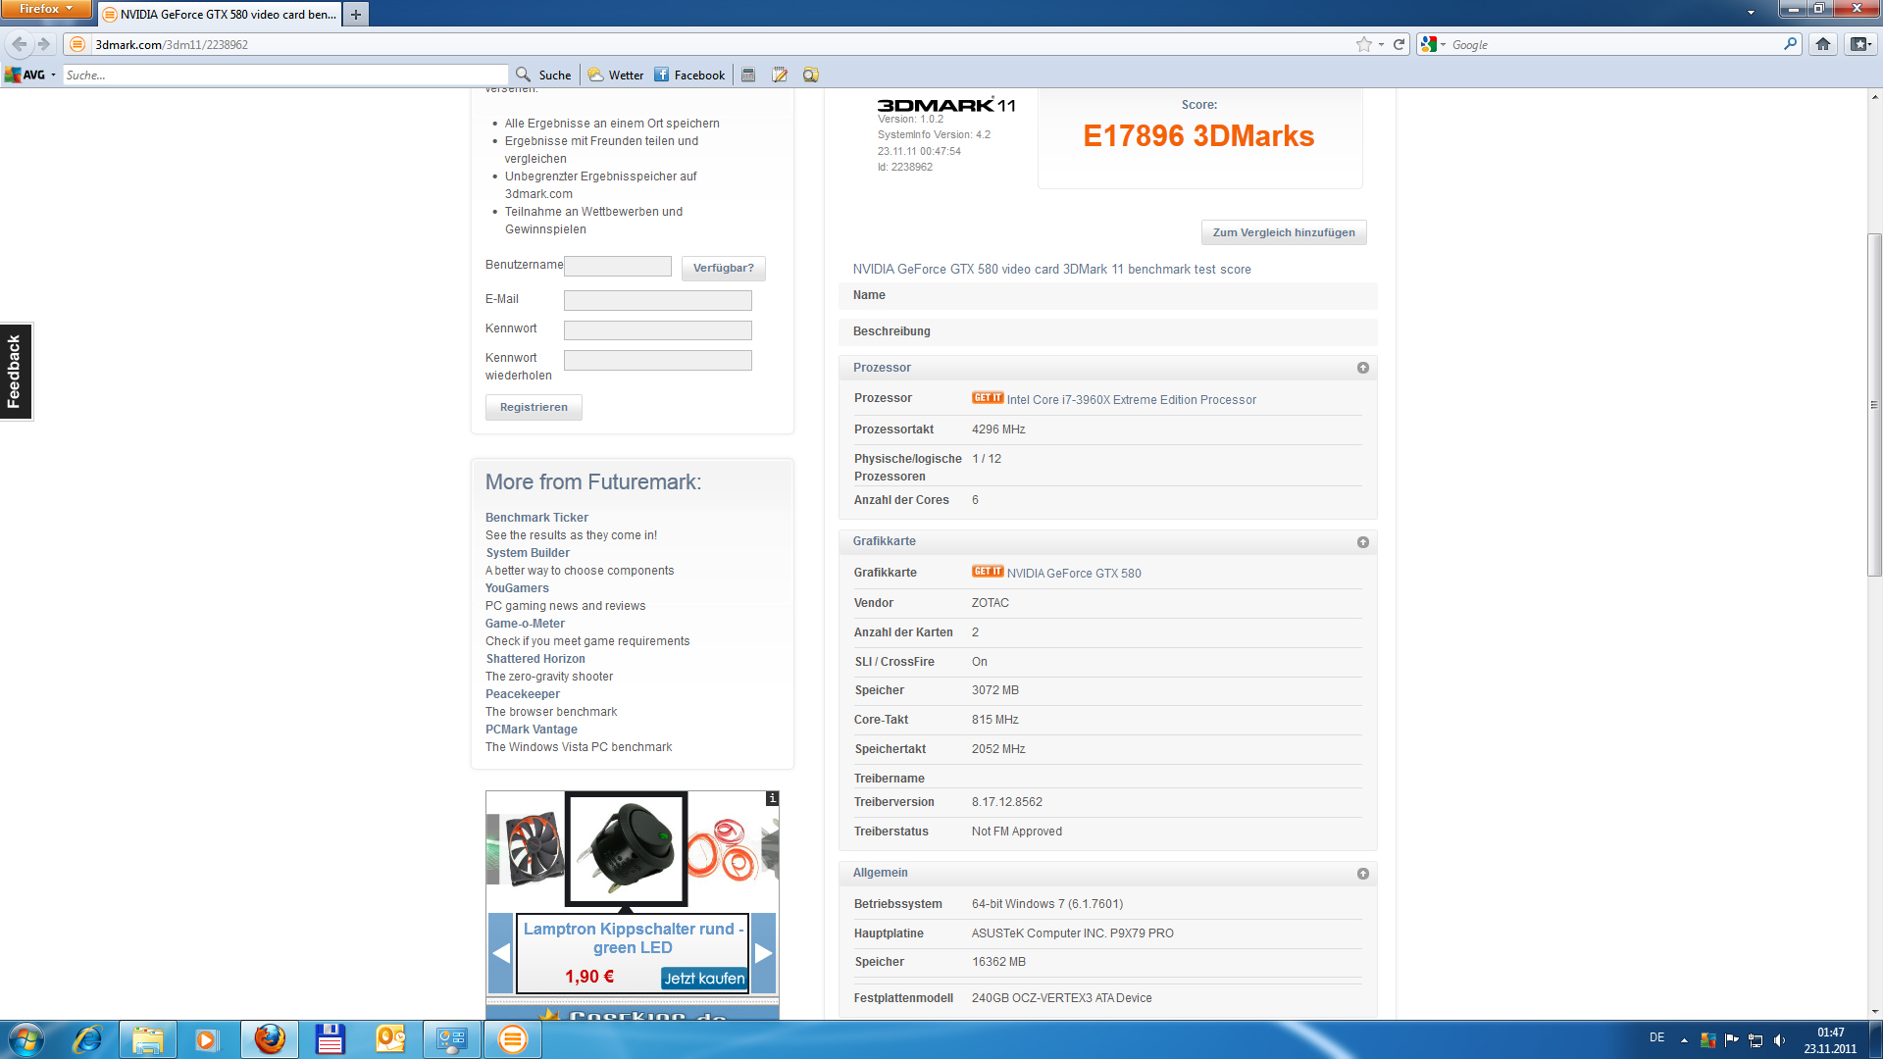Open the Shattered Horizon link
1883x1059 pixels.
click(x=535, y=659)
